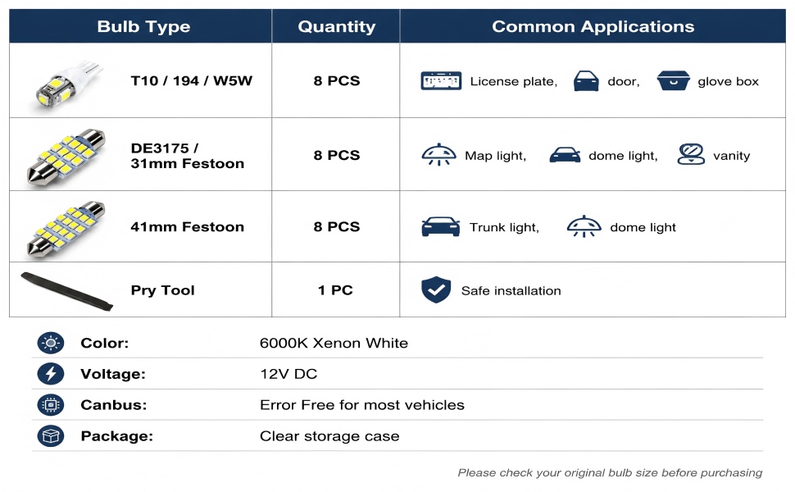
Task: Click the Common Applications column header
Action: 593,26
